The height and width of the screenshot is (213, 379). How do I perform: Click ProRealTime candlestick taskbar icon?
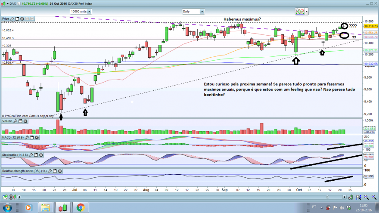[63, 207]
